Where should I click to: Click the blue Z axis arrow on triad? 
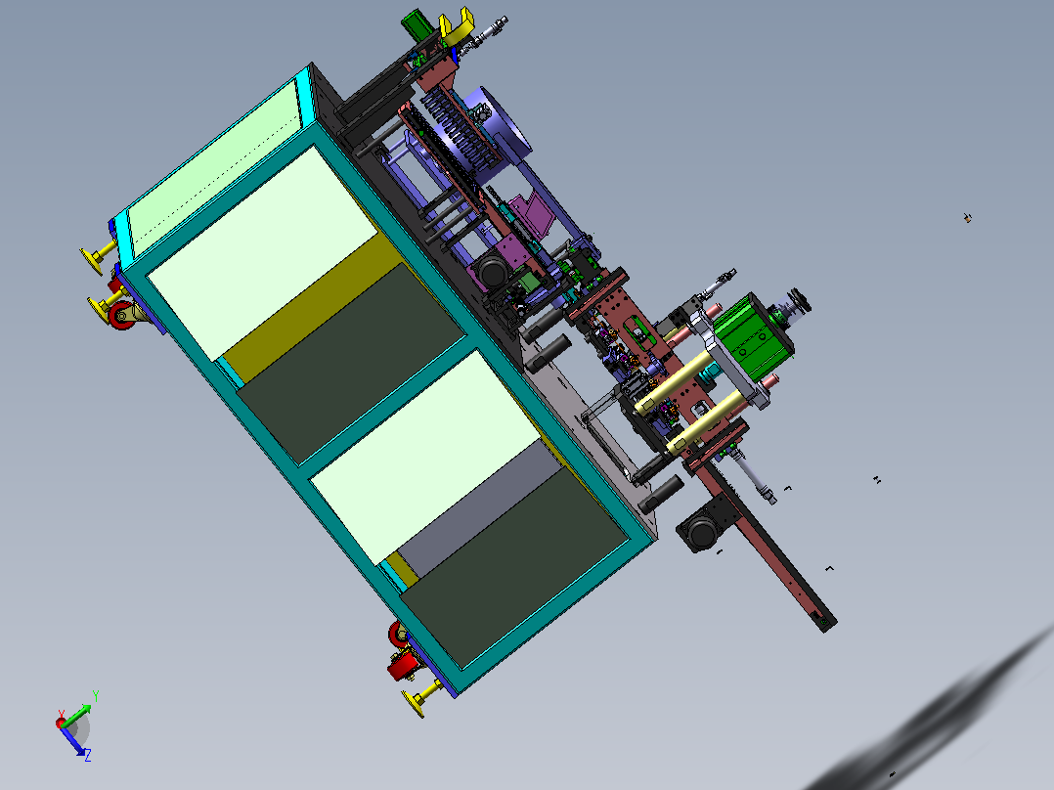tap(72, 741)
